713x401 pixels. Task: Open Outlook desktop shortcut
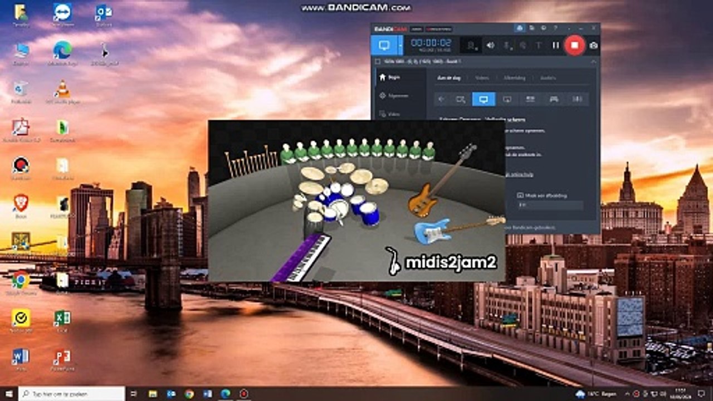[104, 15]
